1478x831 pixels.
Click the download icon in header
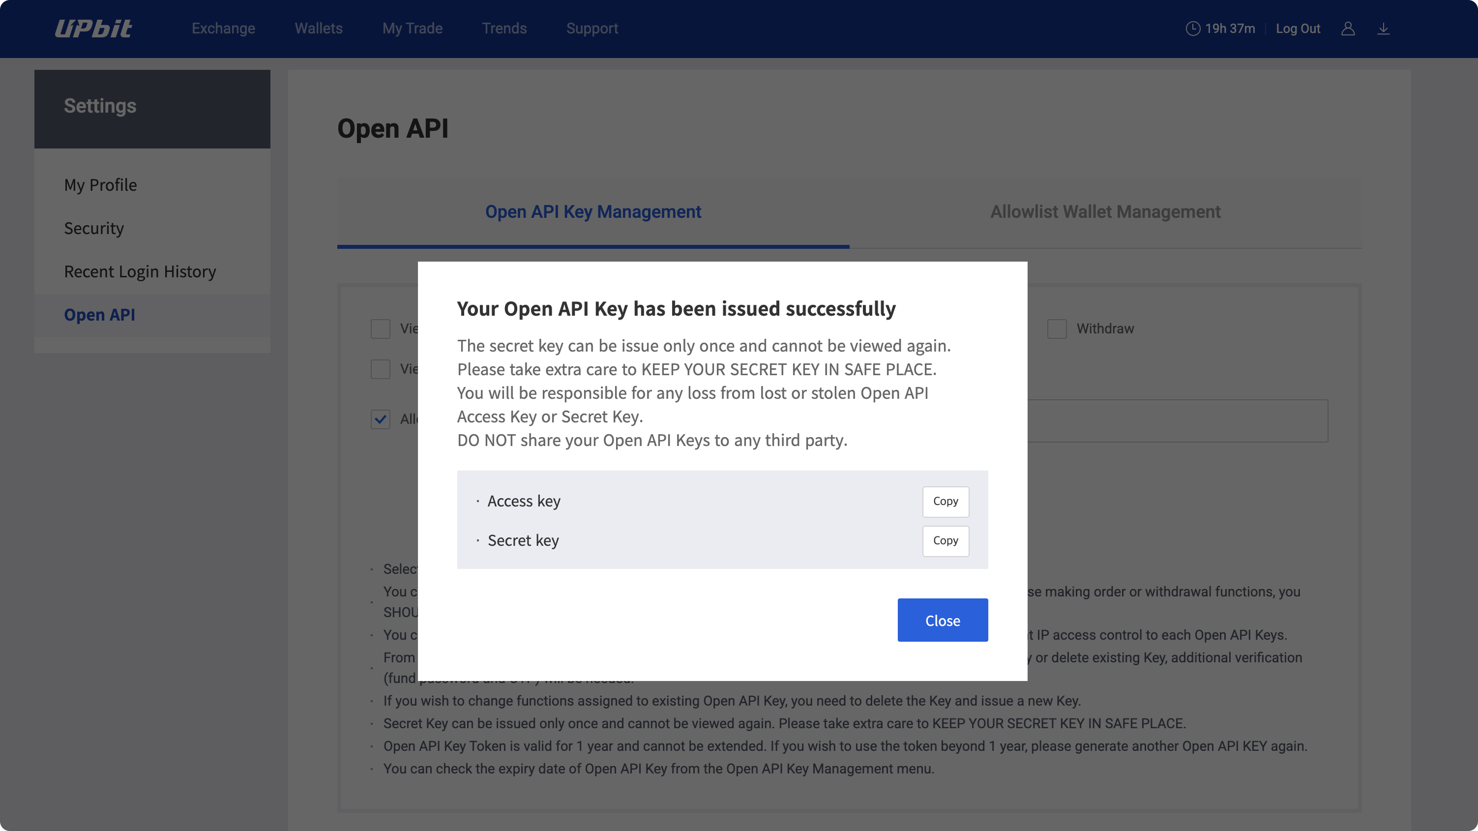pos(1383,29)
